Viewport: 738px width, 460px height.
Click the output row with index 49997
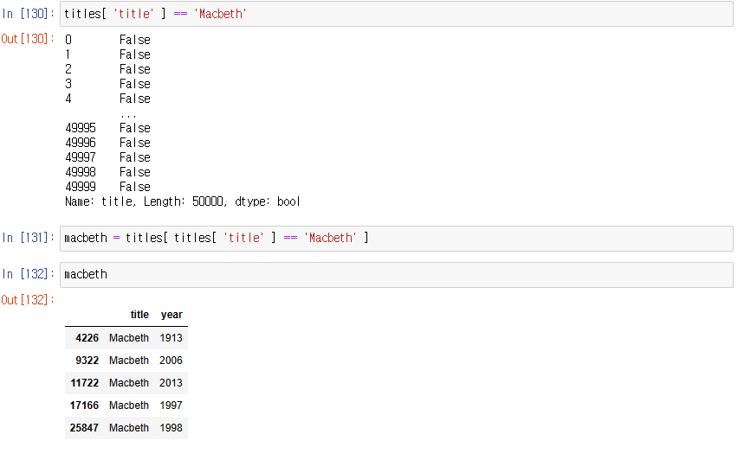(x=107, y=157)
